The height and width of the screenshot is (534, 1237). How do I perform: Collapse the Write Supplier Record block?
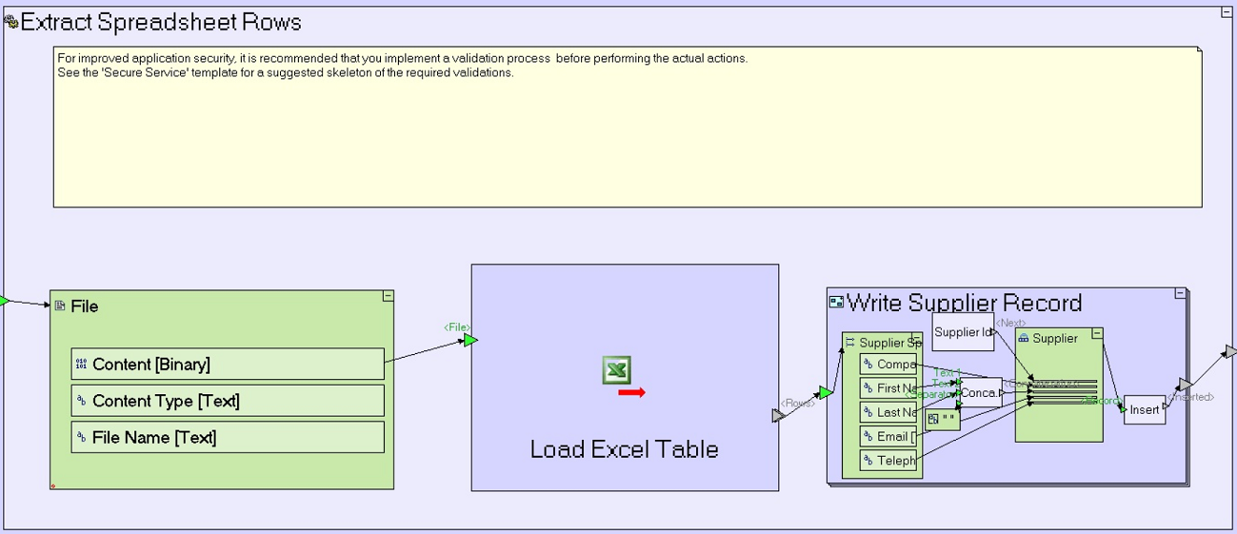click(1180, 294)
